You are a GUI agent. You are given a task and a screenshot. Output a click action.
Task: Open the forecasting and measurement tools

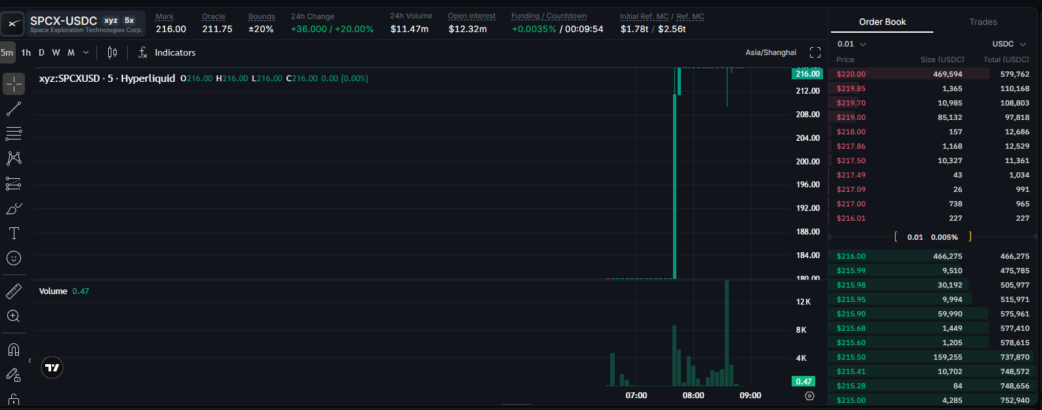pyautogui.click(x=14, y=183)
